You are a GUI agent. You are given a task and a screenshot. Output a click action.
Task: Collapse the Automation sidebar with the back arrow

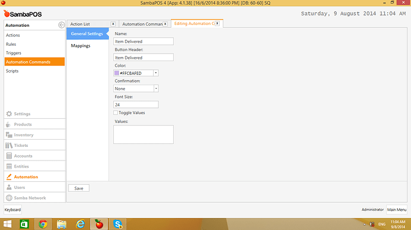pyautogui.click(x=61, y=25)
